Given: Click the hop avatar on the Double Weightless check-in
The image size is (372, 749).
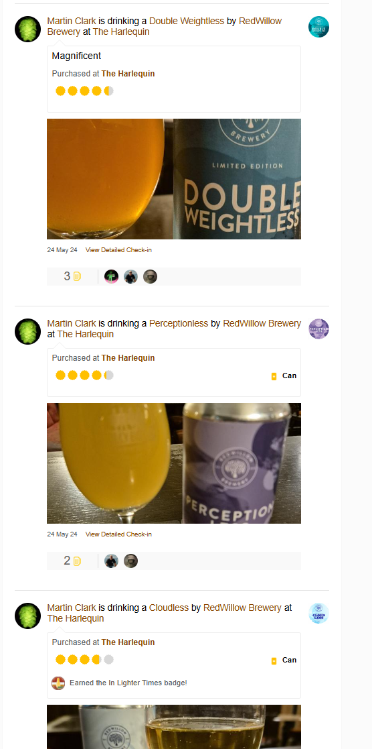Looking at the screenshot, I should point(27,29).
